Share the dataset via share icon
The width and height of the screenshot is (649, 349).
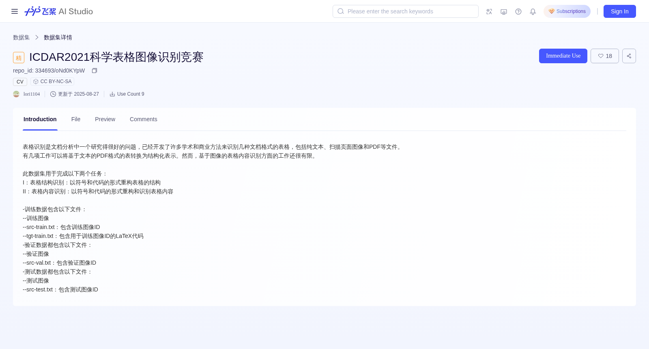[x=629, y=56]
